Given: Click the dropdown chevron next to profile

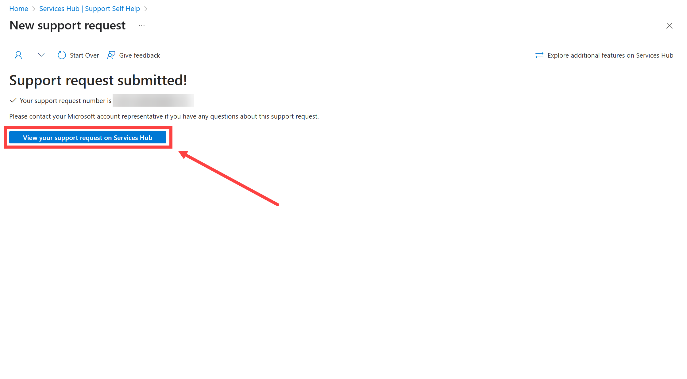Looking at the screenshot, I should (41, 55).
